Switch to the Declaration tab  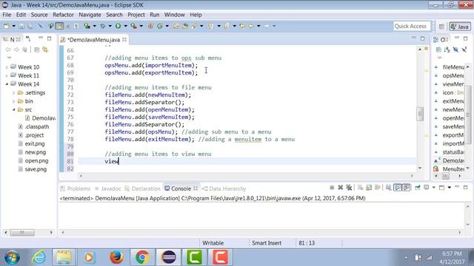[142, 188]
